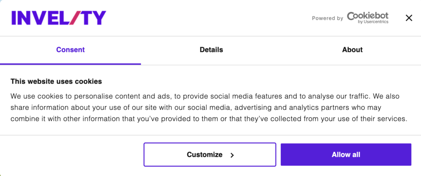Click the Invelity logo

click(x=58, y=18)
